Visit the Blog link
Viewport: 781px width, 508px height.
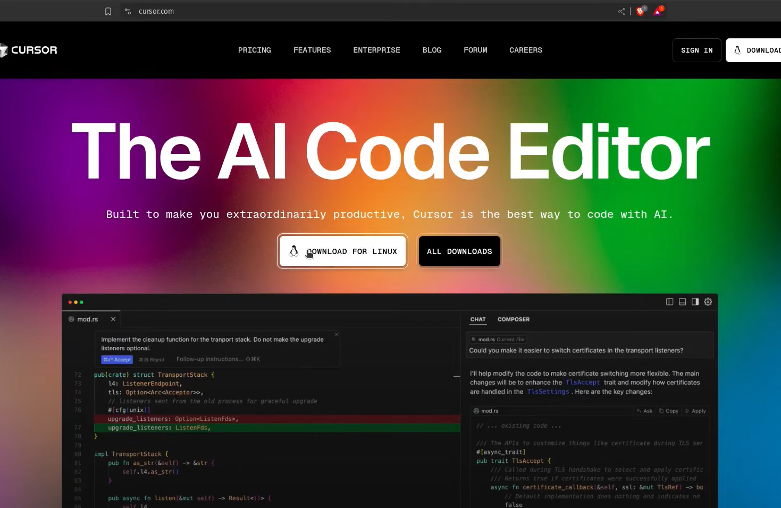[432, 50]
